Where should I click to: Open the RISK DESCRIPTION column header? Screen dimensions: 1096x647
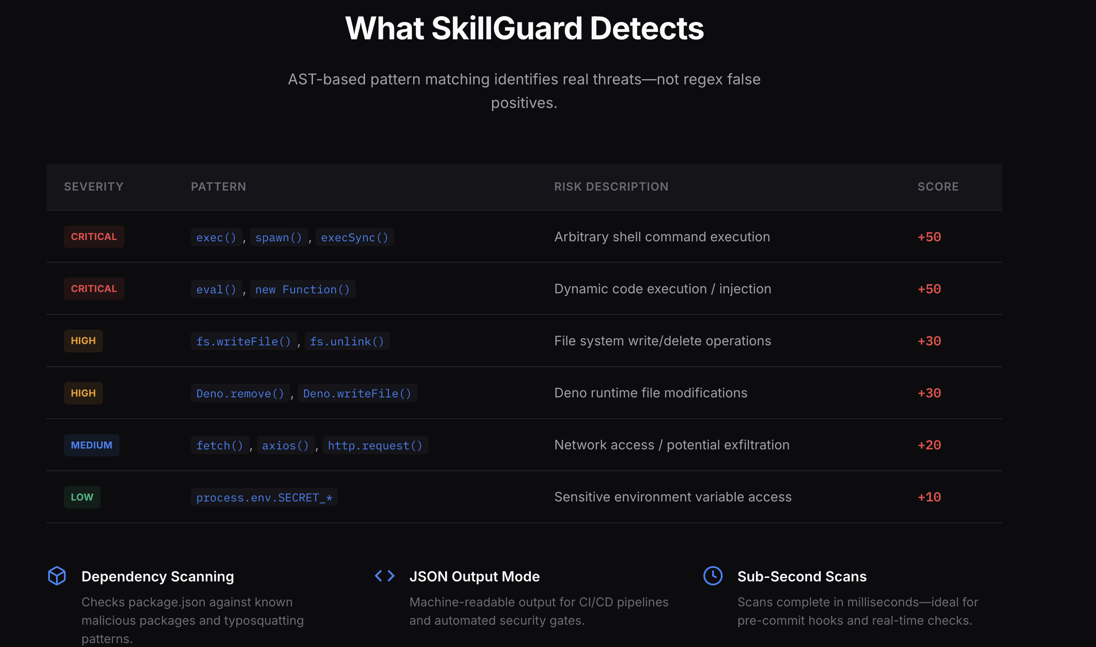click(611, 187)
